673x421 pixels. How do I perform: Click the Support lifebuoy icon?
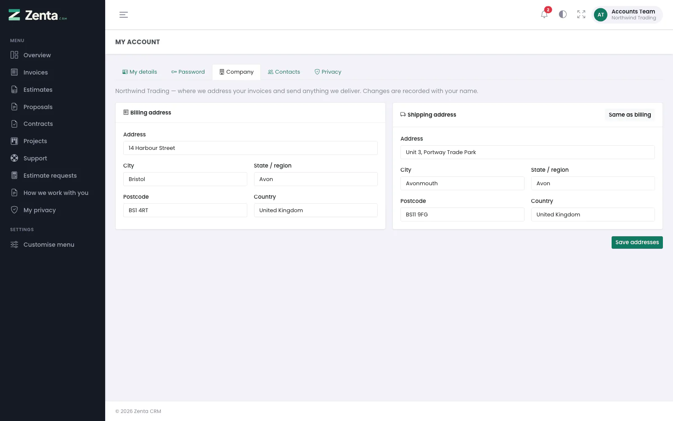[x=14, y=158]
